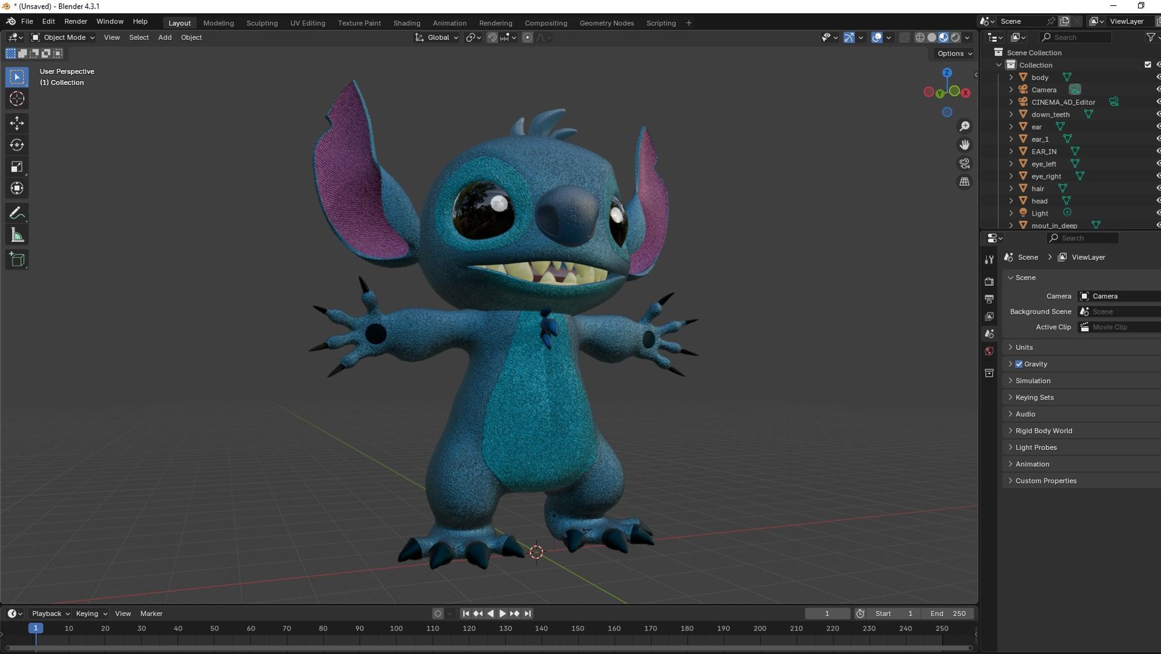Jump to the timeline end frame

coord(527,613)
